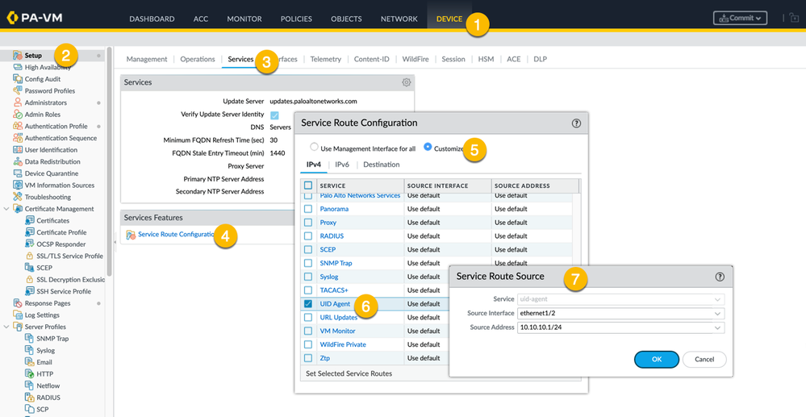This screenshot has height=417, width=806.
Task: Click help icon in Service Route Source dialog
Action: tap(720, 277)
